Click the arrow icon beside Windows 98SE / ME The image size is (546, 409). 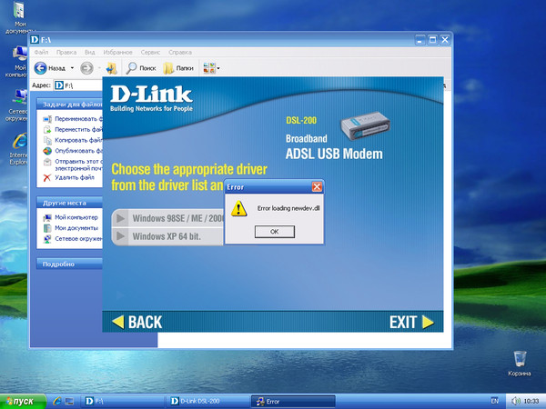(x=120, y=218)
